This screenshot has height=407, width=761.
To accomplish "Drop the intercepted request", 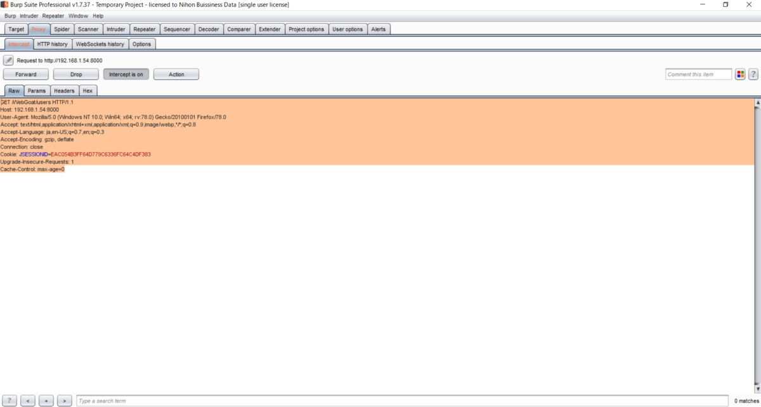I will [76, 74].
